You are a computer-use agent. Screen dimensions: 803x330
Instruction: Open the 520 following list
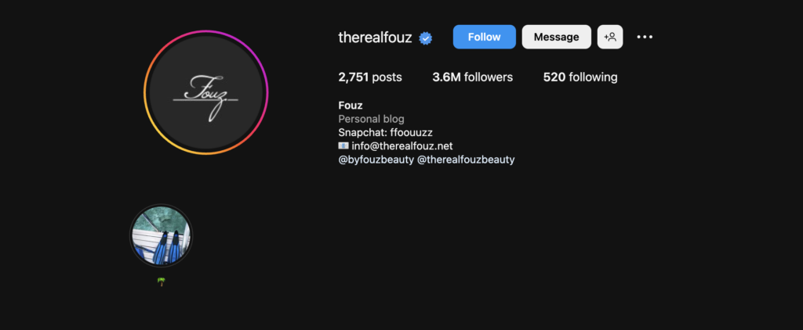coord(580,77)
